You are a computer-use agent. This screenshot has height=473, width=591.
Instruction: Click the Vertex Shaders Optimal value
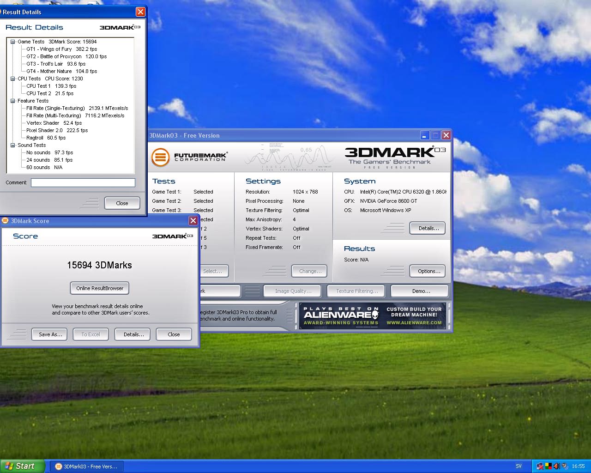coord(301,229)
